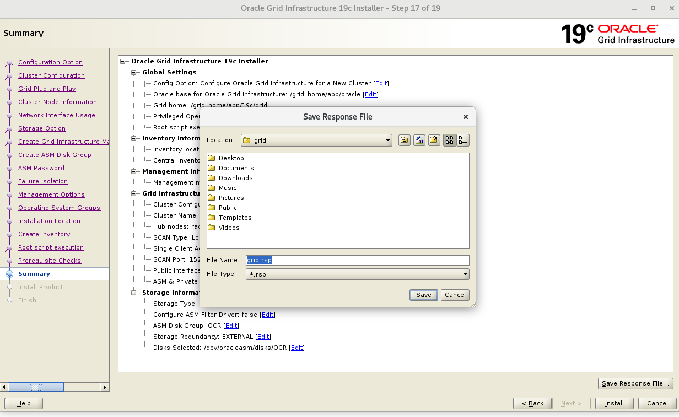This screenshot has height=417, width=679.
Task: Click the sidebar horizontal scrollbar thumb
Action: (x=35, y=387)
